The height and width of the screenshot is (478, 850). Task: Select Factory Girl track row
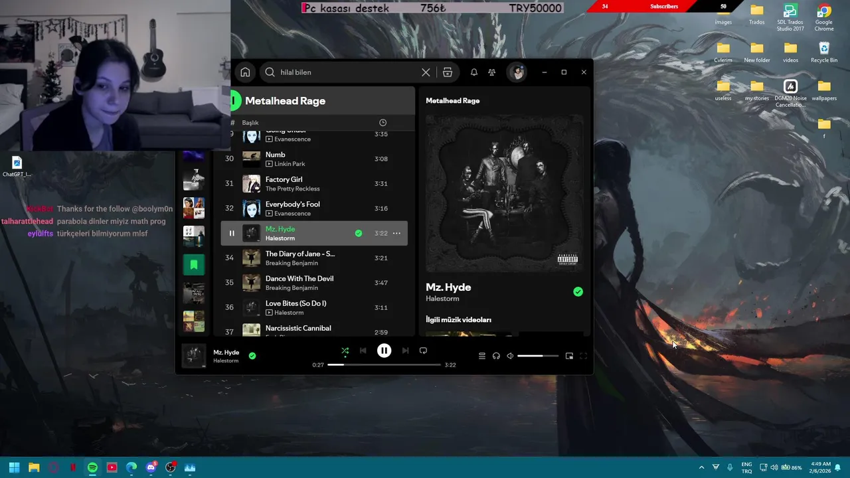coord(314,183)
